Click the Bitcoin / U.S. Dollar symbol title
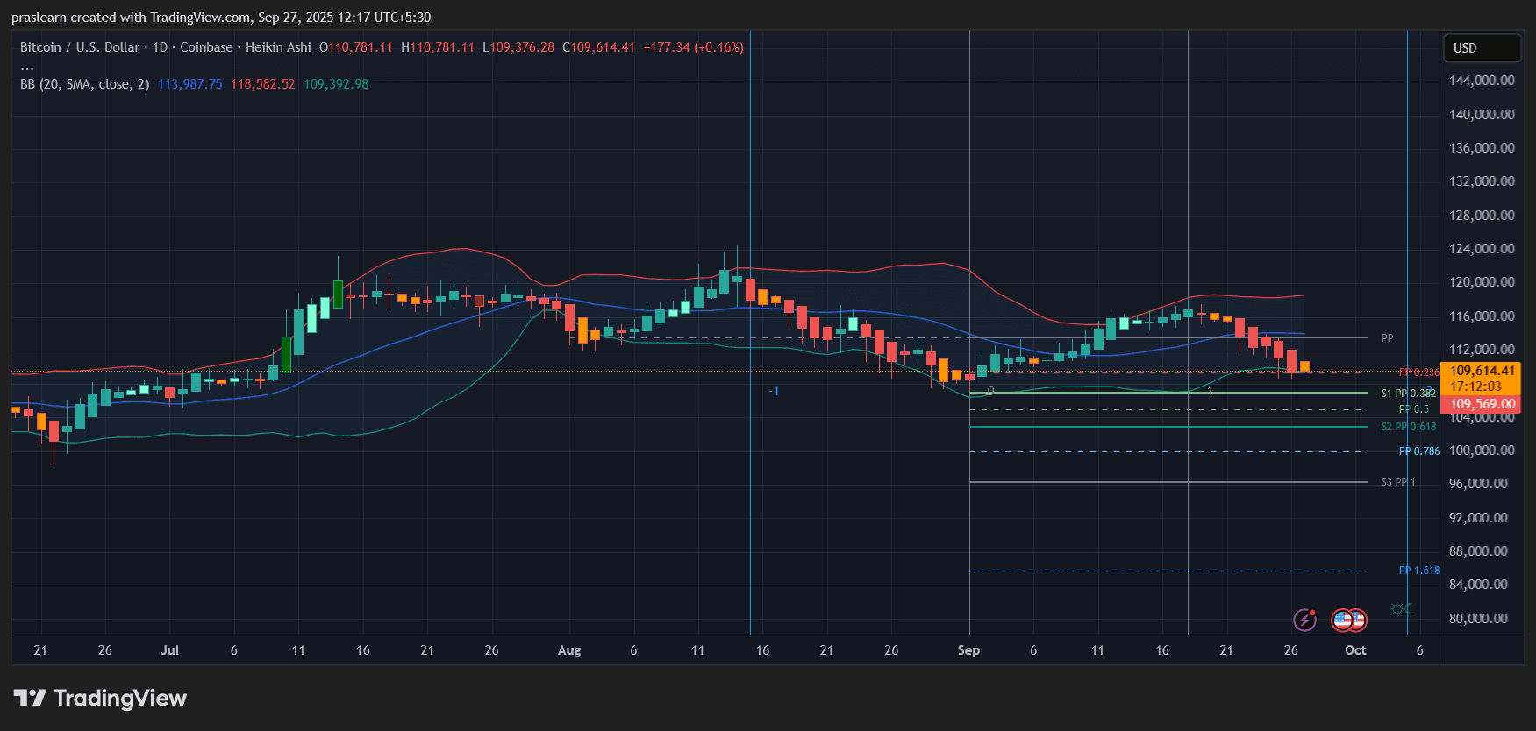1536x731 pixels. (x=80, y=47)
